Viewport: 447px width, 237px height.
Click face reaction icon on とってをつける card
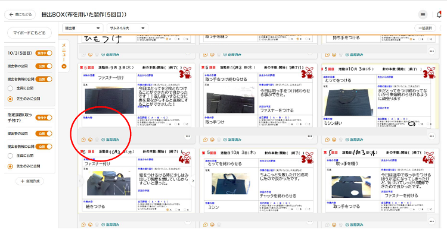[x=334, y=140]
